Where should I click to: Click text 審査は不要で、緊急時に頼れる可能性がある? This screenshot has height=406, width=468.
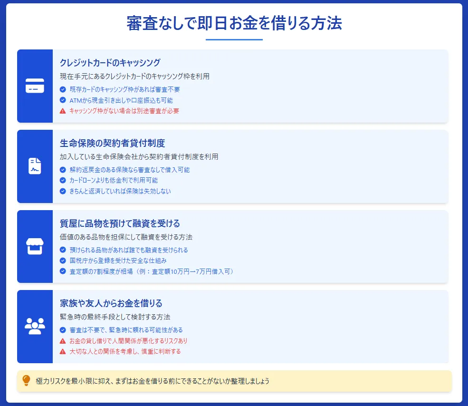[x=126, y=330]
